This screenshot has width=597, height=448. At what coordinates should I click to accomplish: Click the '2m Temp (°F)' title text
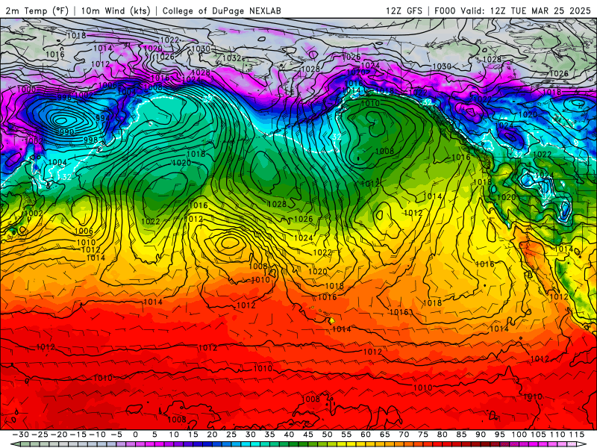tap(37, 10)
